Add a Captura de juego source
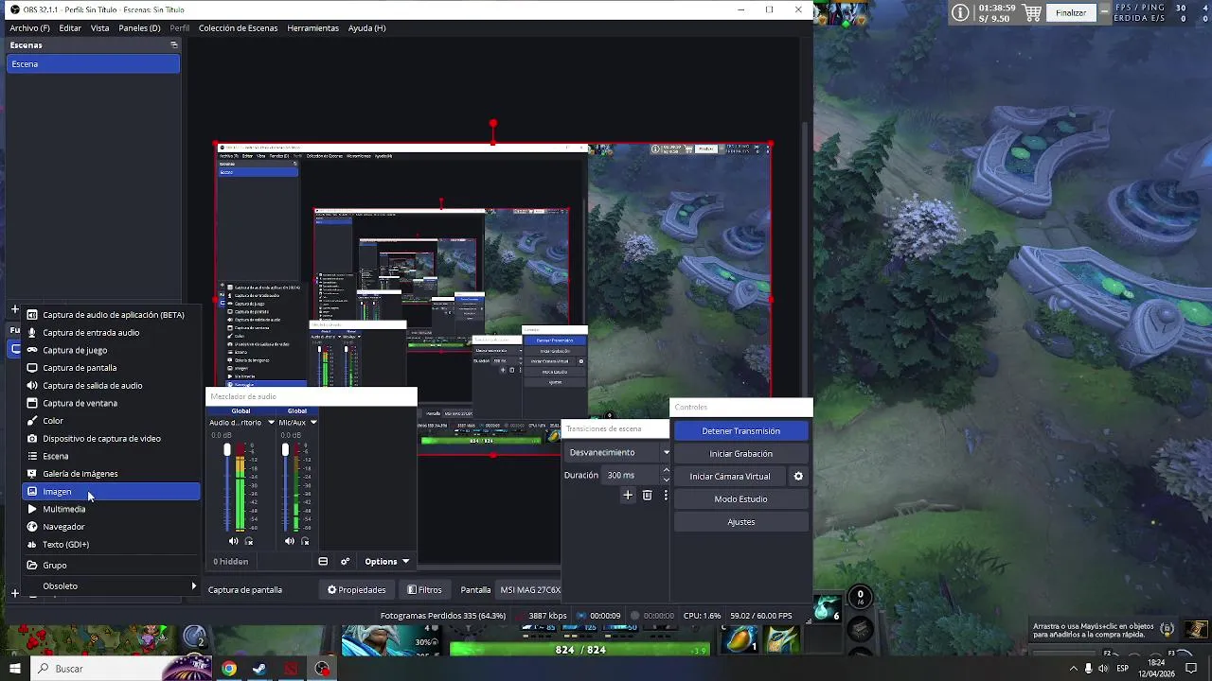Screen dimensions: 1212x681 [x=111, y=350]
